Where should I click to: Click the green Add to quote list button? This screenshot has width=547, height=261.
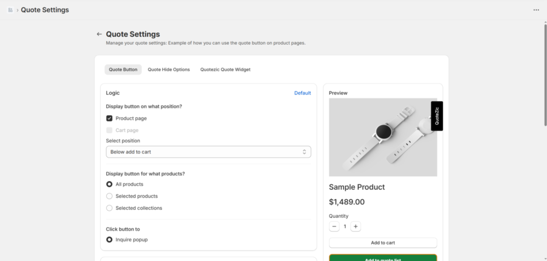(x=382, y=258)
